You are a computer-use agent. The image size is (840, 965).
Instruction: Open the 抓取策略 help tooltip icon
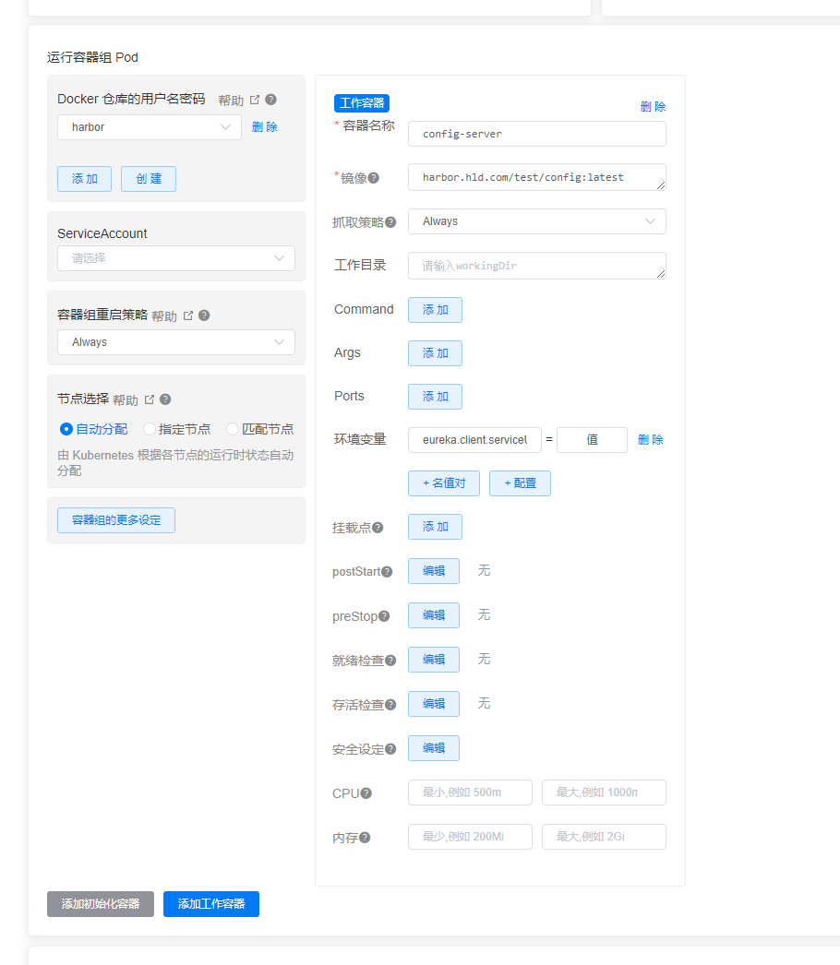coord(390,220)
